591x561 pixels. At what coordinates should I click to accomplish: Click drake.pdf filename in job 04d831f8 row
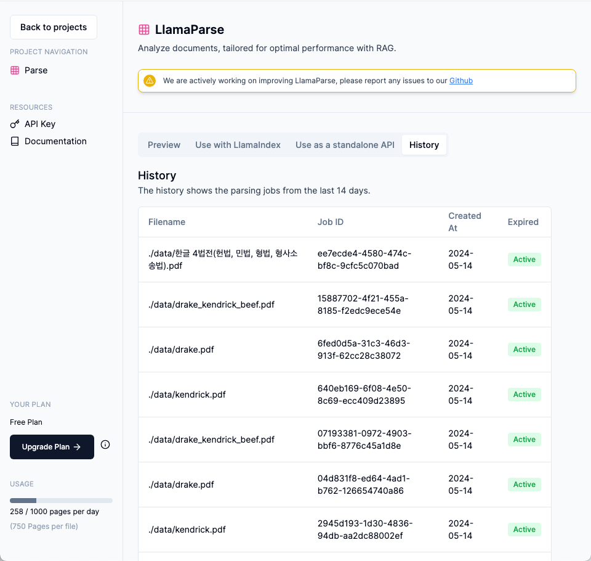tap(181, 485)
